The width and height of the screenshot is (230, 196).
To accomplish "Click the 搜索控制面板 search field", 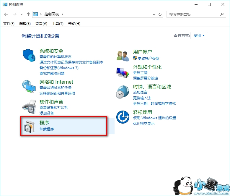I will click(196, 14).
